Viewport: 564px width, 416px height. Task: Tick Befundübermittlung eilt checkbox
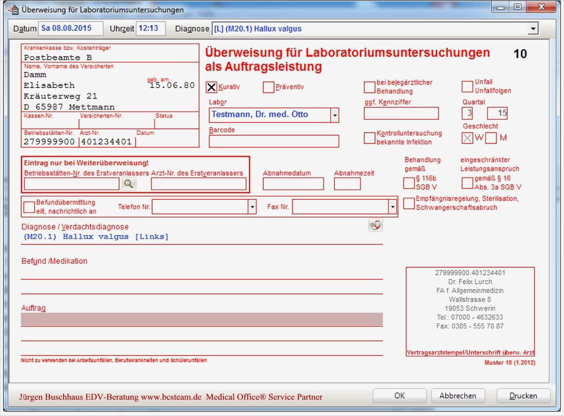pos(29,207)
